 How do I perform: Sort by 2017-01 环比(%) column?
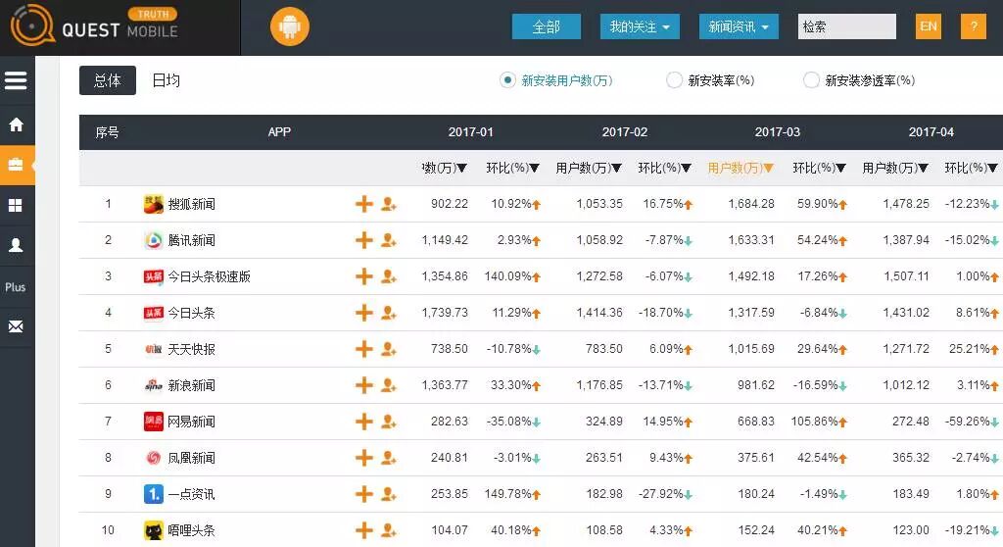point(513,168)
